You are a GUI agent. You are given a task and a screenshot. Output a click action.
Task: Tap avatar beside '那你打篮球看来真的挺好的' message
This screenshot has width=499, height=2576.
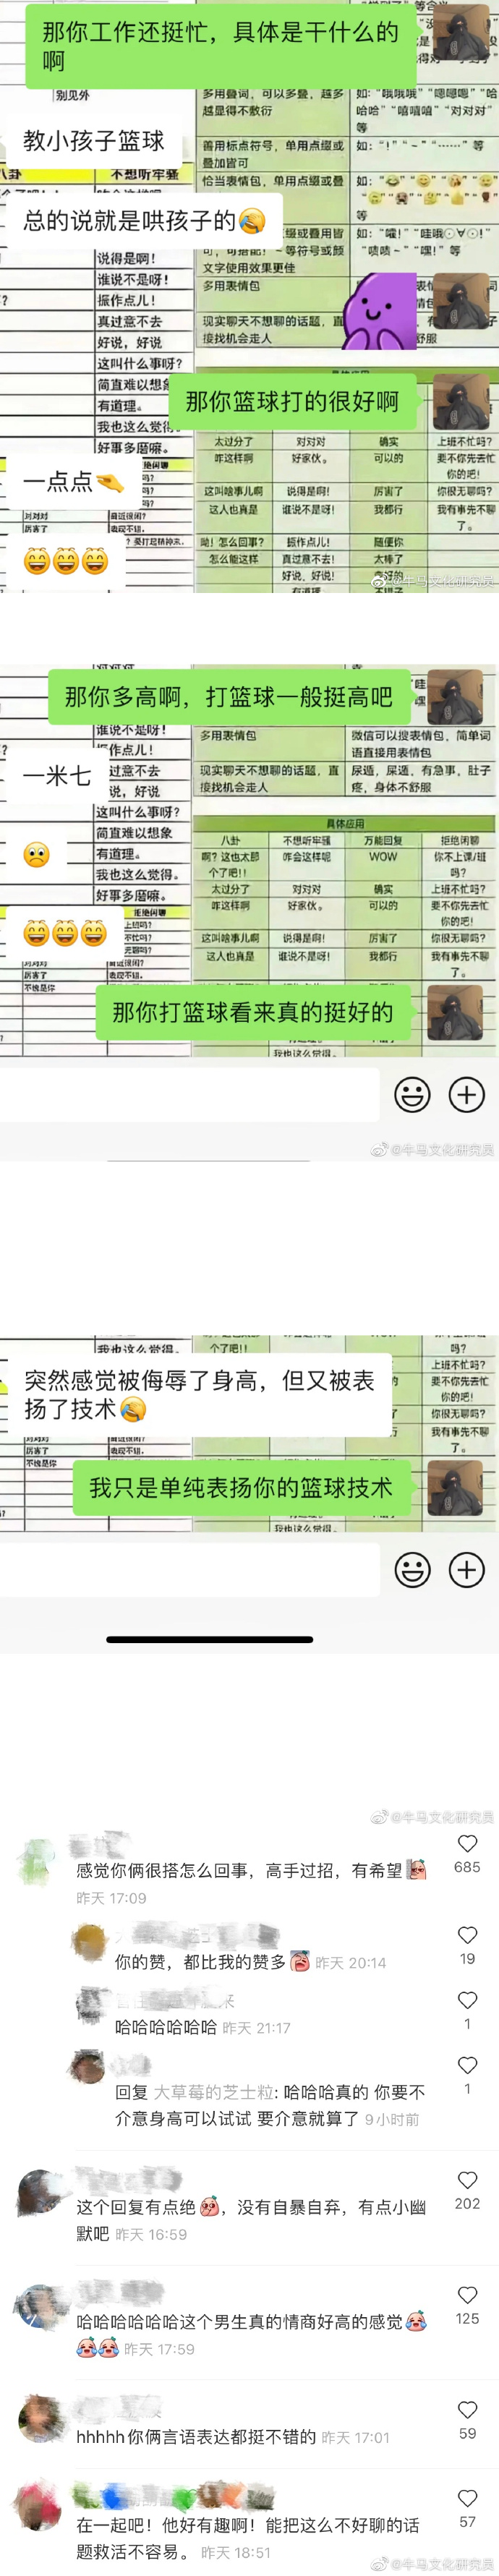click(x=456, y=1012)
